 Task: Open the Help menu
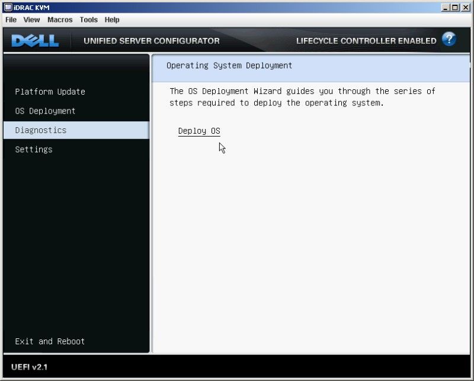tap(112, 20)
